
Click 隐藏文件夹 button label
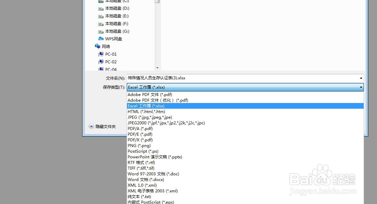[x=106, y=127]
